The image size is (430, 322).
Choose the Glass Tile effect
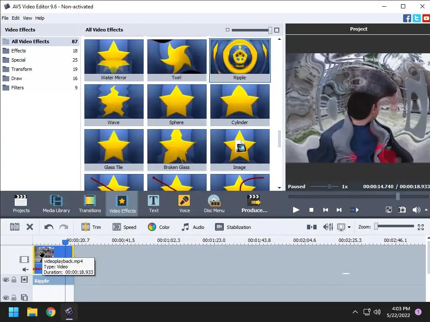coord(114,150)
